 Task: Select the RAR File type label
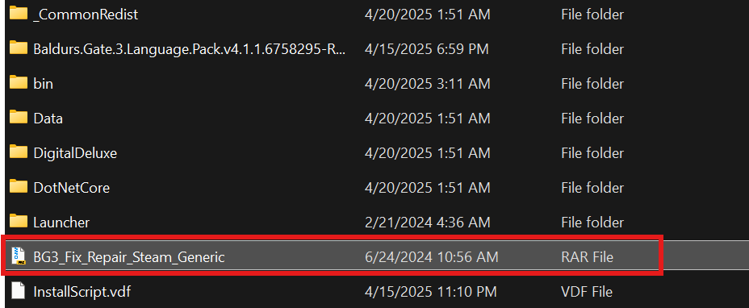pos(587,257)
